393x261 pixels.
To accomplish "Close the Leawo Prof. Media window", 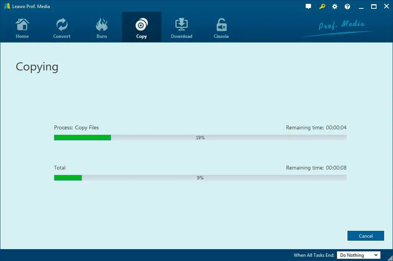I will pyautogui.click(x=386, y=6).
